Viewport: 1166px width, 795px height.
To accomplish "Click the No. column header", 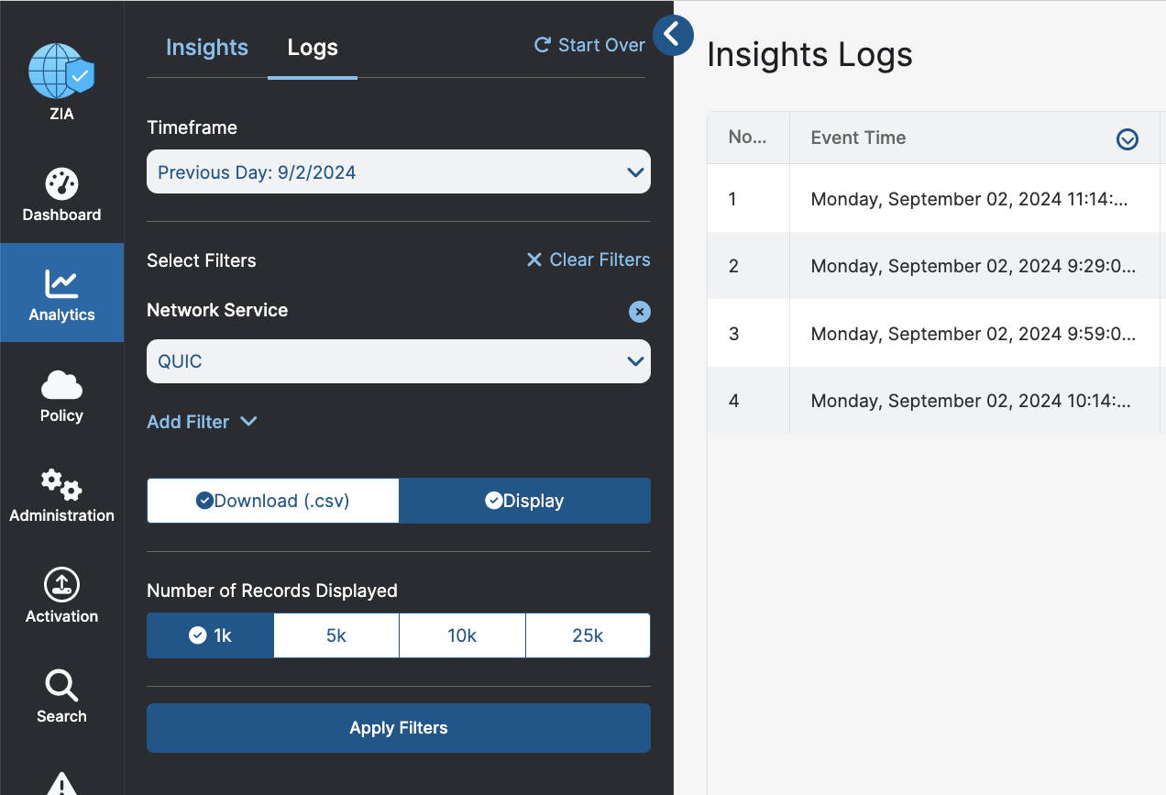I will coord(748,138).
